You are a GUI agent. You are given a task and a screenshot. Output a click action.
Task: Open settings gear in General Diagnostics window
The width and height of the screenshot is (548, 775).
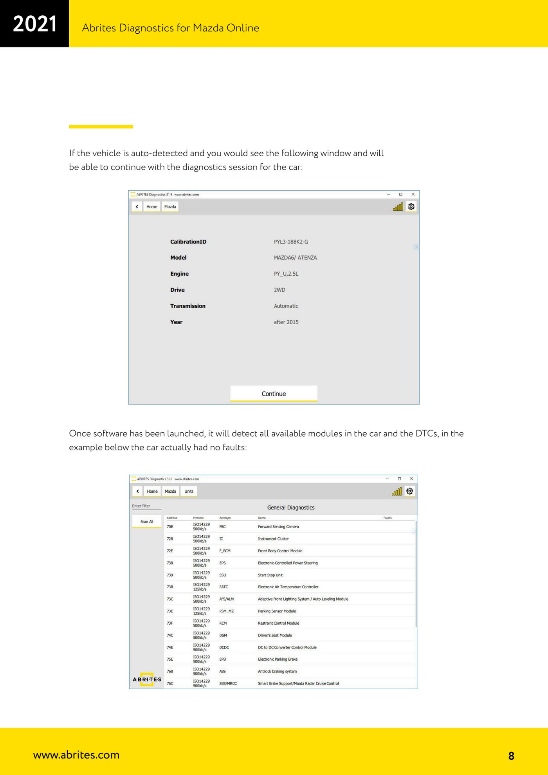[409, 491]
